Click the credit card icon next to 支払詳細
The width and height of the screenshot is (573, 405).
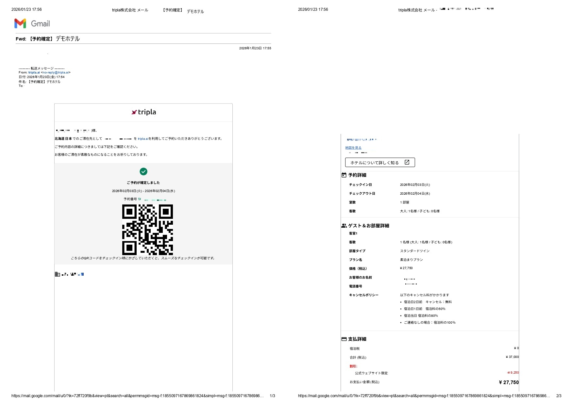[x=344, y=339]
